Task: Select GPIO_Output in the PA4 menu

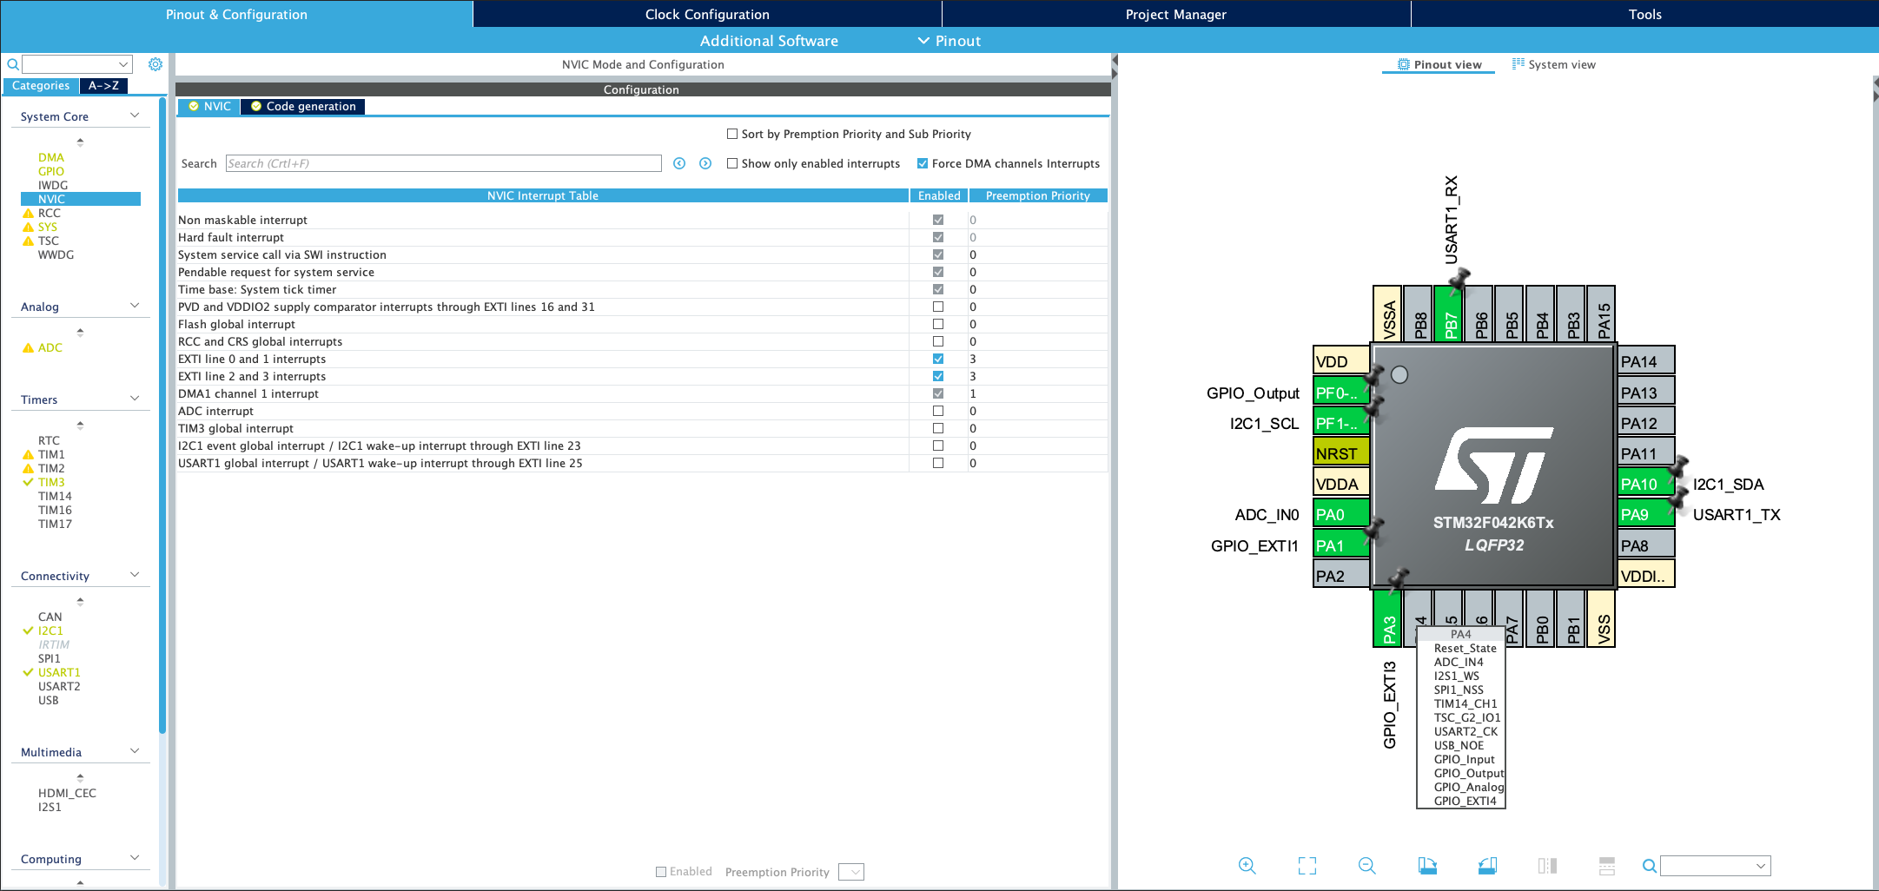Action: pos(1468,773)
